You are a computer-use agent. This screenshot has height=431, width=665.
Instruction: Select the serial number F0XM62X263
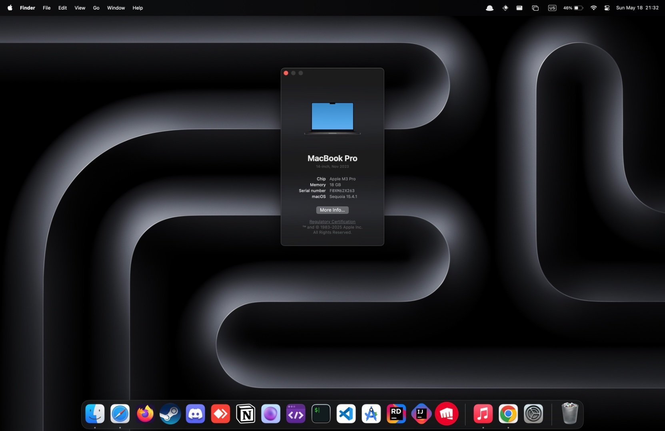pos(342,191)
